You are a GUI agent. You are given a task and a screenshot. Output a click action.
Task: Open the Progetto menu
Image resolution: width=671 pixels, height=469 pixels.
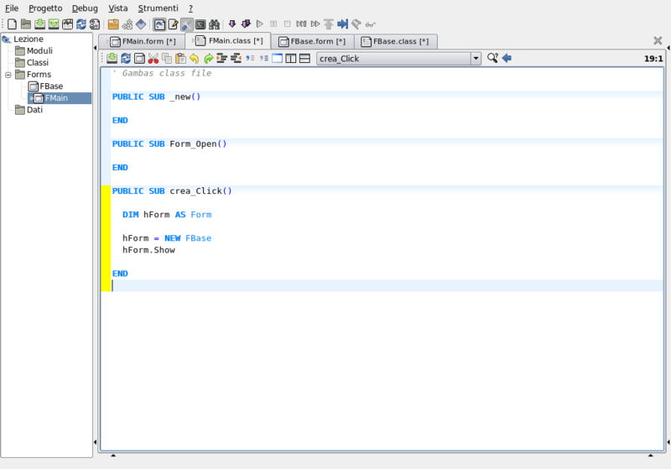click(45, 8)
